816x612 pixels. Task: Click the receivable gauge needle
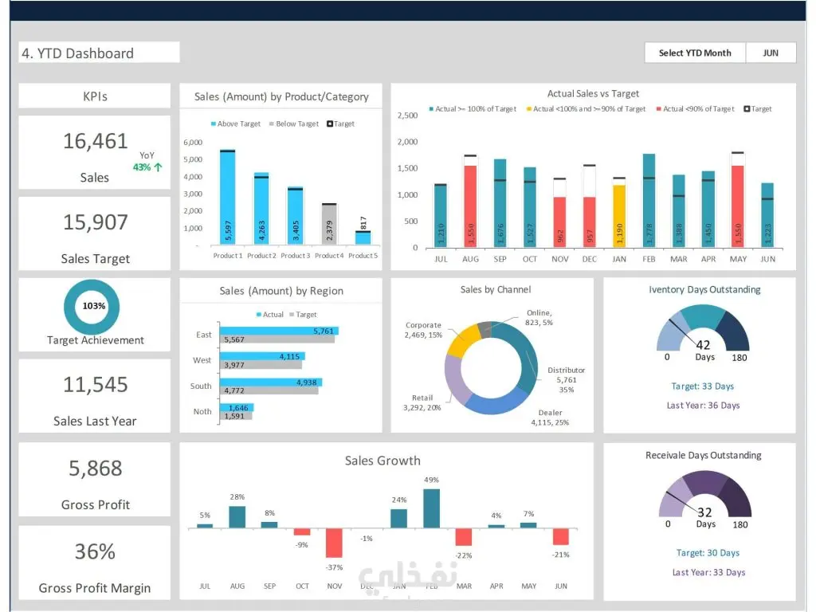pyautogui.click(x=682, y=502)
